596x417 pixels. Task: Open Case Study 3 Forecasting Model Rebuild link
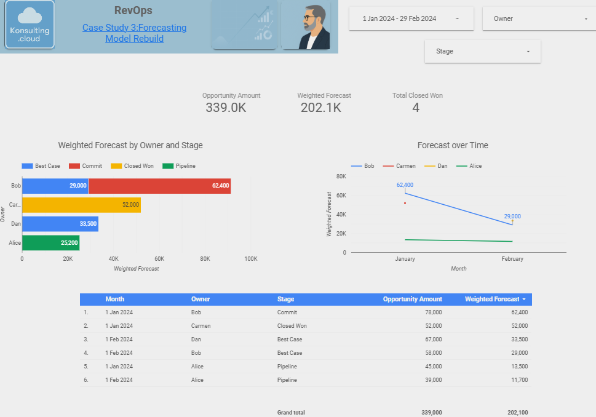134,33
